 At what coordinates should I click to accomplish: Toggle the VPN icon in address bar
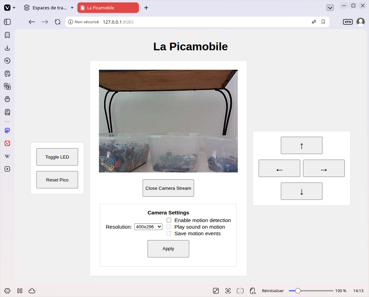347,22
